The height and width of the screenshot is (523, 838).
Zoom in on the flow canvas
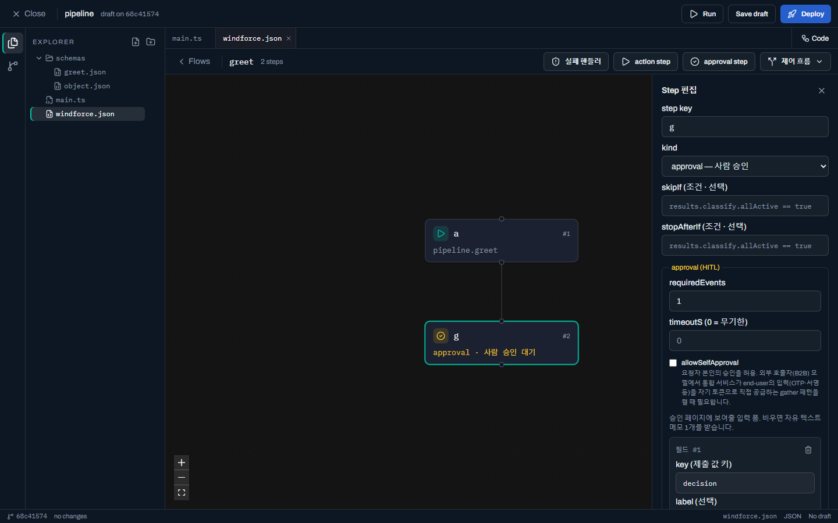[182, 463]
